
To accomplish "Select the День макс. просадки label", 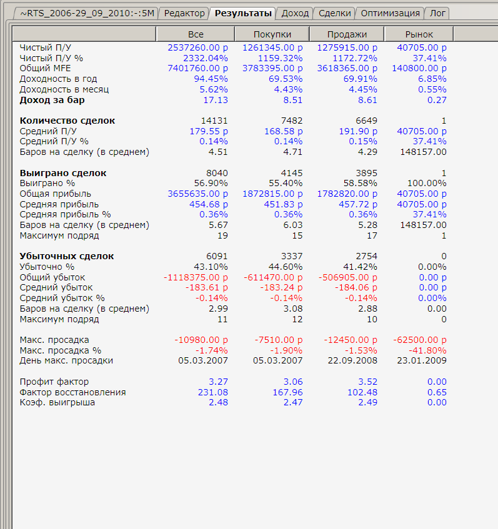I will click(66, 360).
